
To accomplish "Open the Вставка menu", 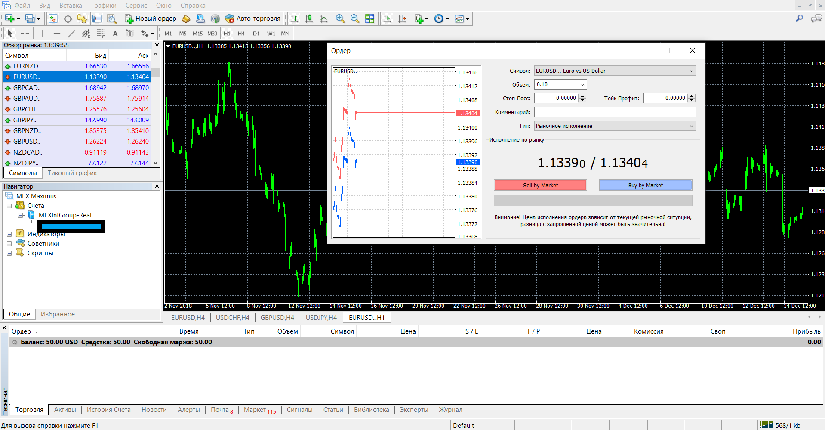I will pyautogui.click(x=71, y=6).
